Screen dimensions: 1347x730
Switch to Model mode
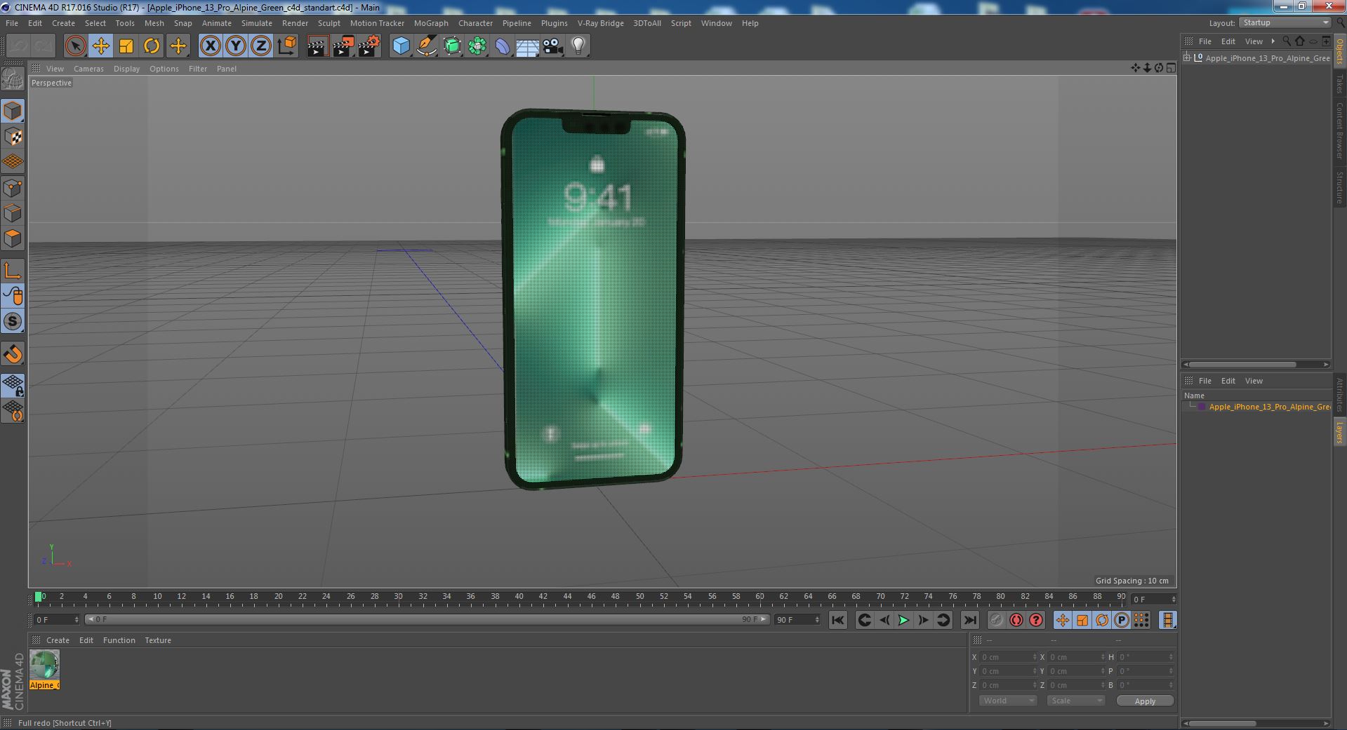pyautogui.click(x=13, y=111)
